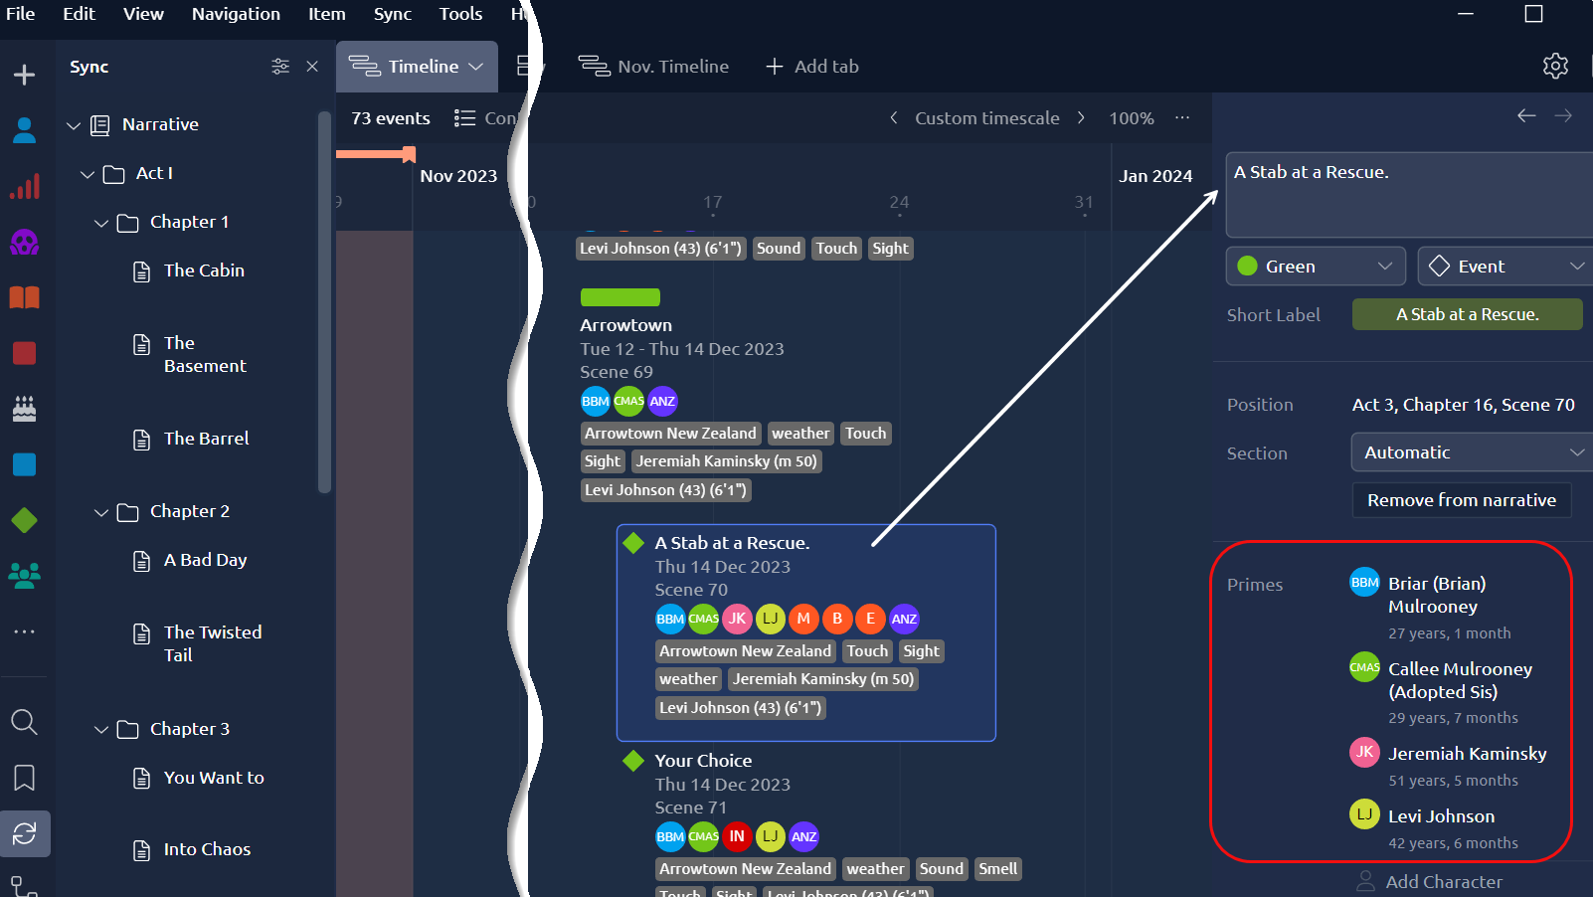Open the character (person) sidebar icon
This screenshot has width=1593, height=897.
click(25, 129)
